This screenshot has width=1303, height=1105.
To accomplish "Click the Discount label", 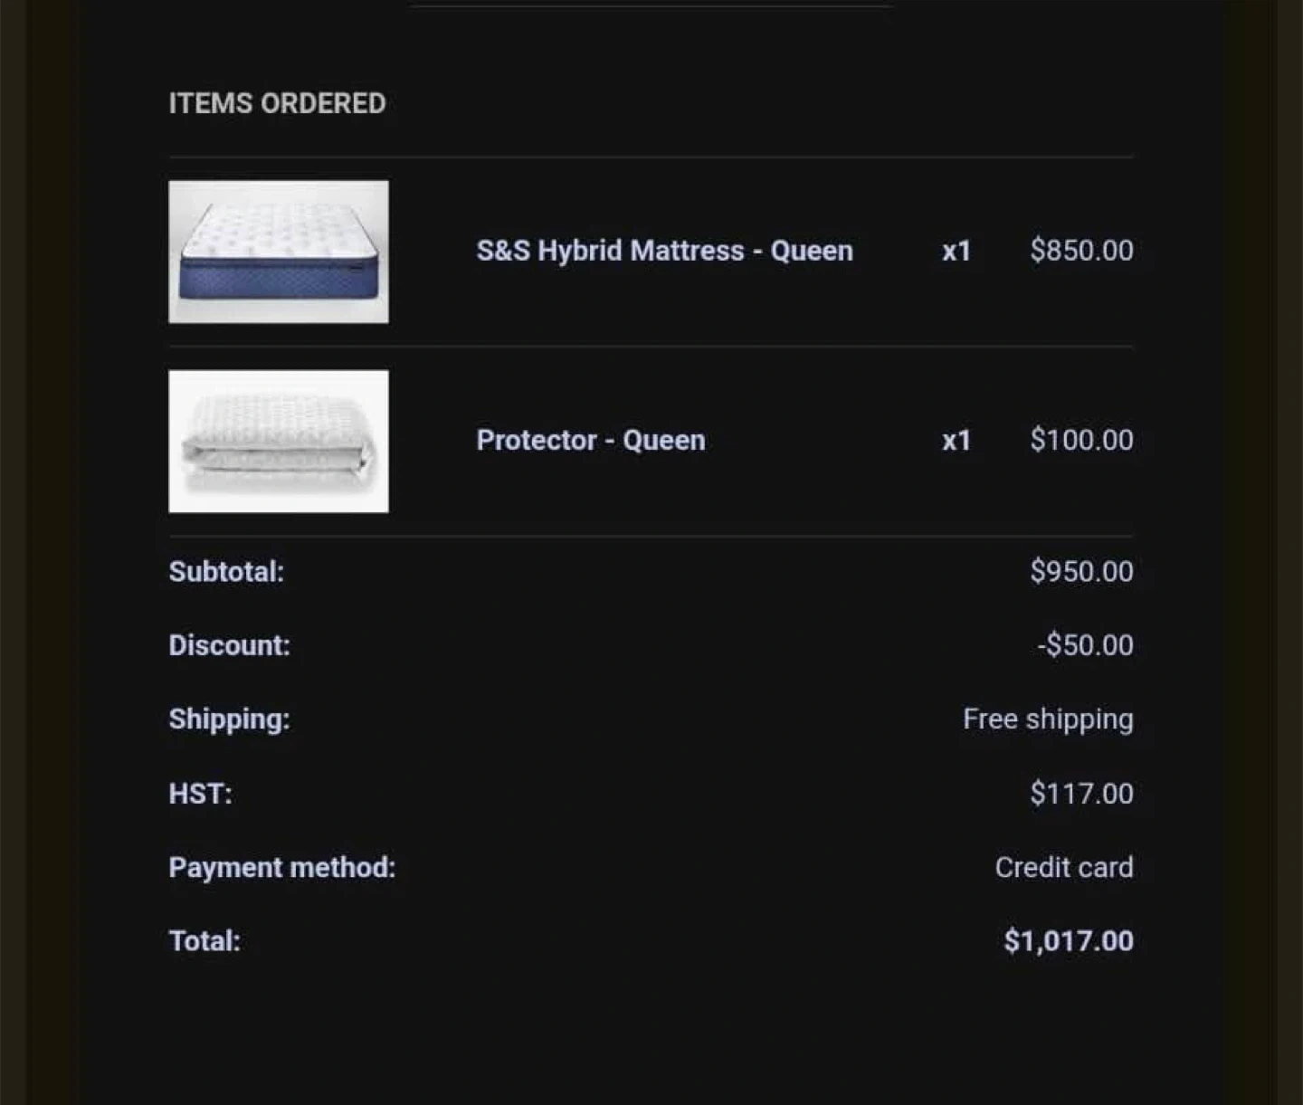I will (229, 645).
